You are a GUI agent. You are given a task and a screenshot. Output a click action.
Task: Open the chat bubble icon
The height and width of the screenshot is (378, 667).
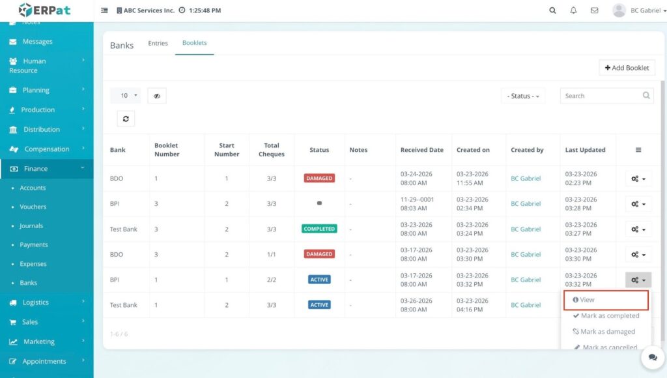click(x=652, y=358)
